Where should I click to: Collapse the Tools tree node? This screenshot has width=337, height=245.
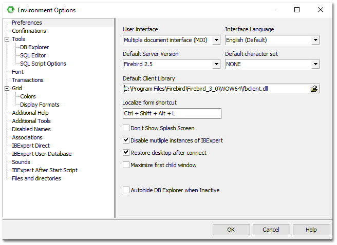click(x=7, y=39)
